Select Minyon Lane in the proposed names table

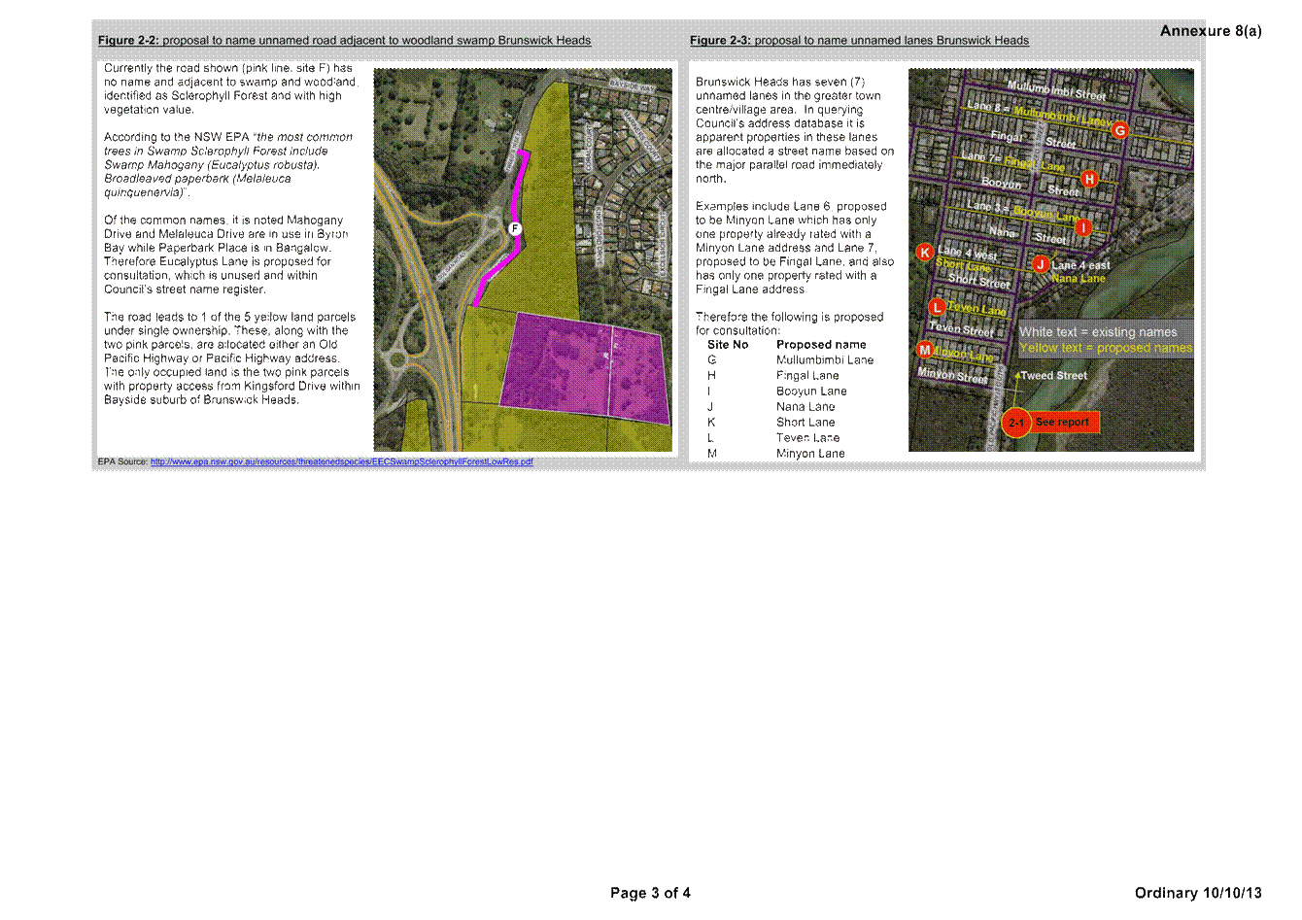pos(810,454)
